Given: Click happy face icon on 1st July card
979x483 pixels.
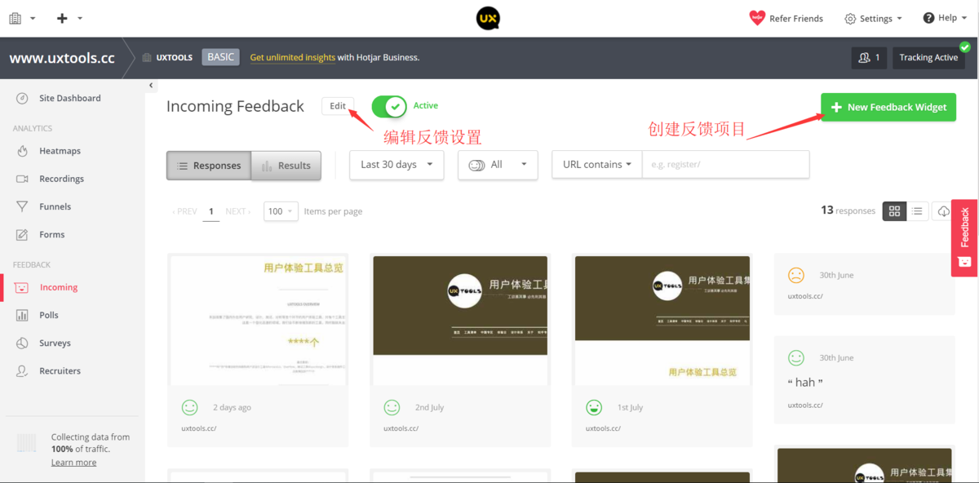Looking at the screenshot, I should click(594, 407).
